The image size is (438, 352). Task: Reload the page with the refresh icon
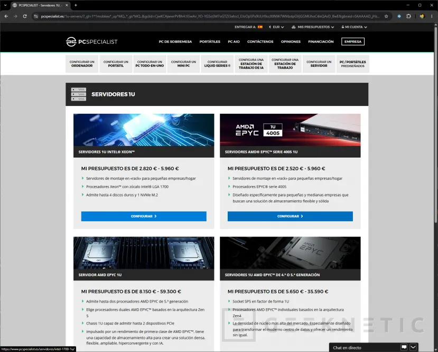(25, 16)
